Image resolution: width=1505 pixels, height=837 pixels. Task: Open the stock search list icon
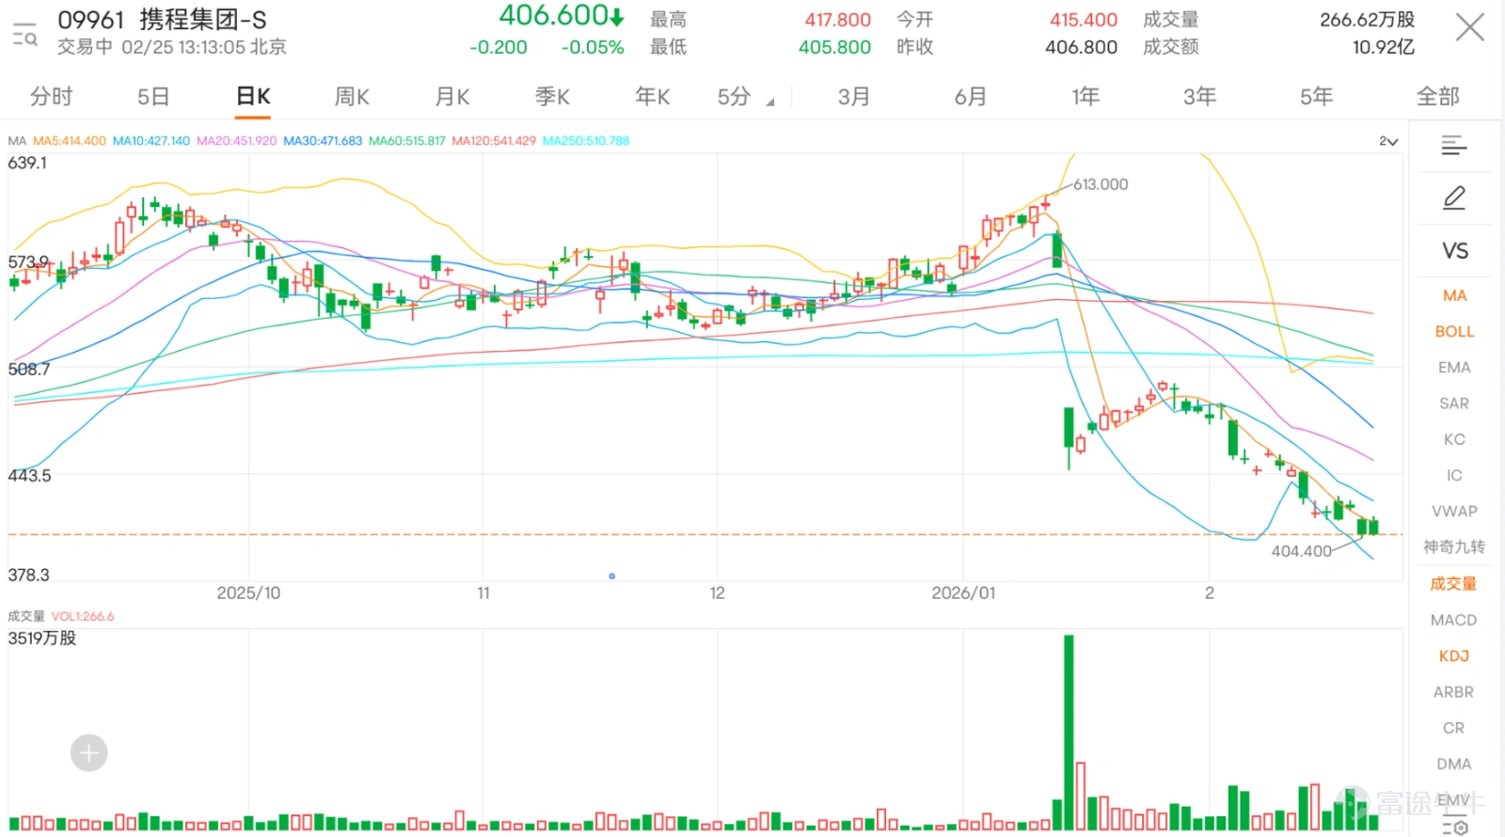pyautogui.click(x=25, y=34)
